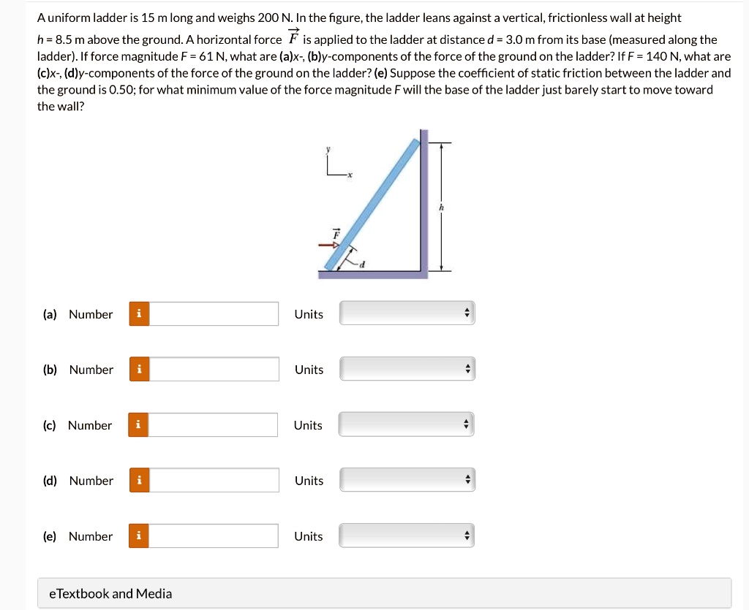Click the stepper arrows on part (c) Units selector
Image resolution: width=749 pixels, height=610 pixels.
point(467,423)
